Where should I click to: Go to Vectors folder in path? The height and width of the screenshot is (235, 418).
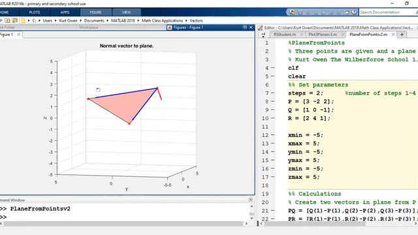point(196,20)
